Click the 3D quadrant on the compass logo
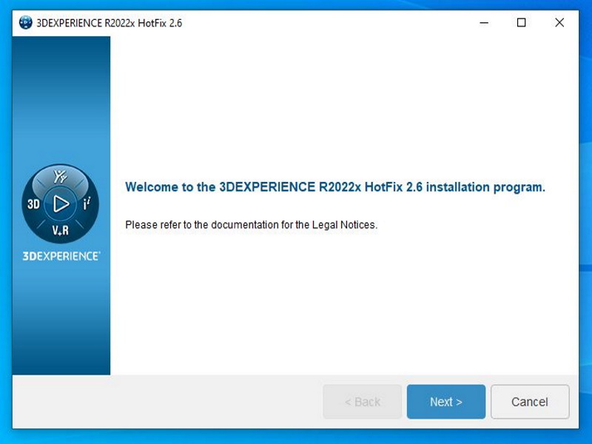 34,202
